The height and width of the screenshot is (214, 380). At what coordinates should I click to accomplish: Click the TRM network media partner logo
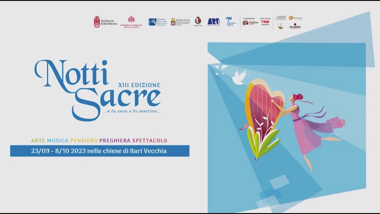pos(265,23)
